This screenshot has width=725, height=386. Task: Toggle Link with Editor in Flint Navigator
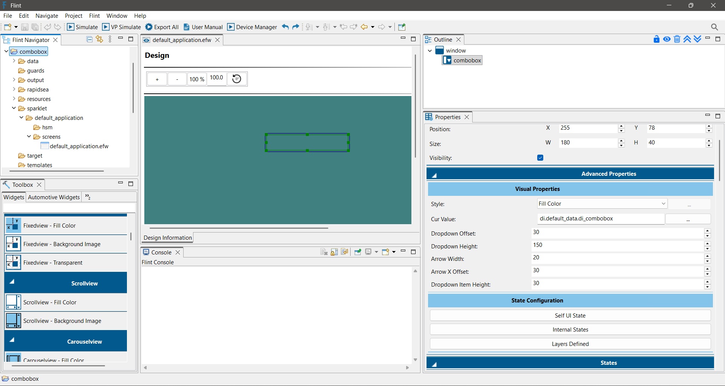(x=99, y=39)
